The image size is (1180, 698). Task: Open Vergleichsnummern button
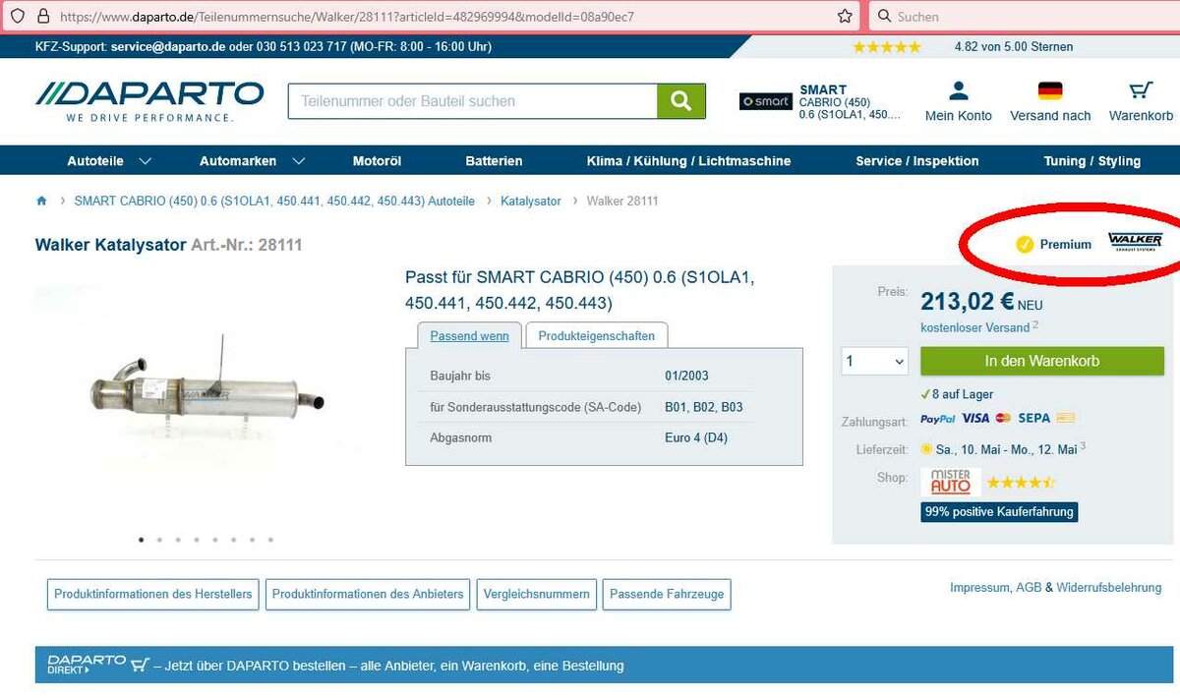(x=536, y=594)
